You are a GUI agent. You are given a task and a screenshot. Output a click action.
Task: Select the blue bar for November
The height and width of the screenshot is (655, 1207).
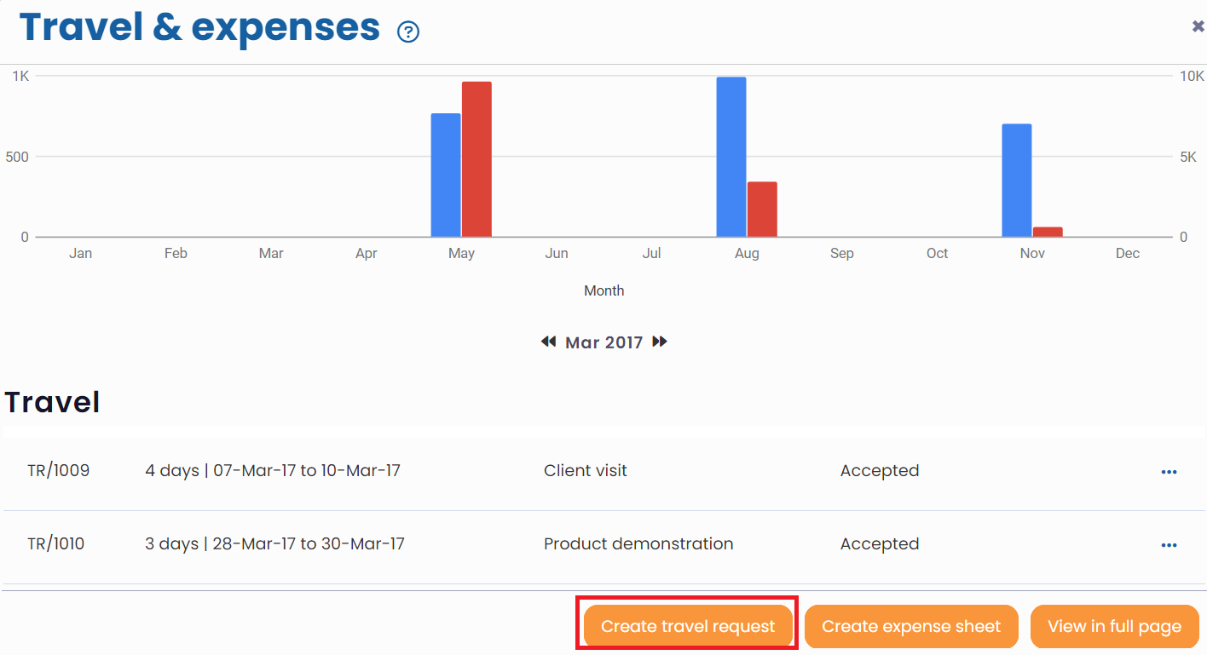tap(1017, 181)
